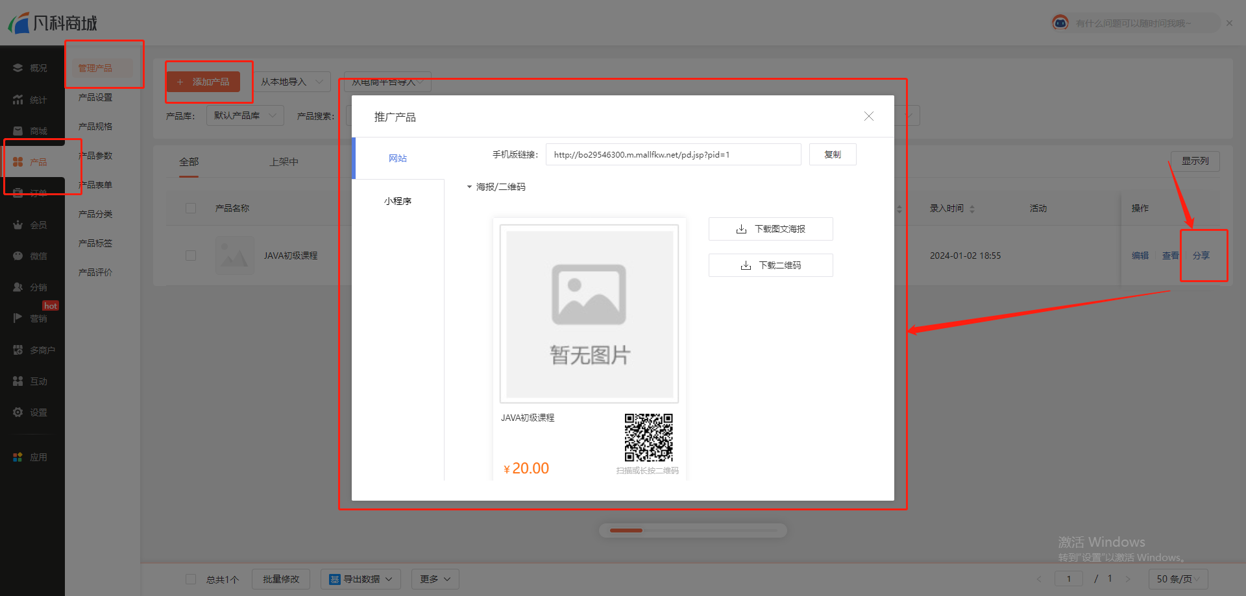Click the customer service robot avatar
Screen dimensions: 1246x596
coord(1060,23)
